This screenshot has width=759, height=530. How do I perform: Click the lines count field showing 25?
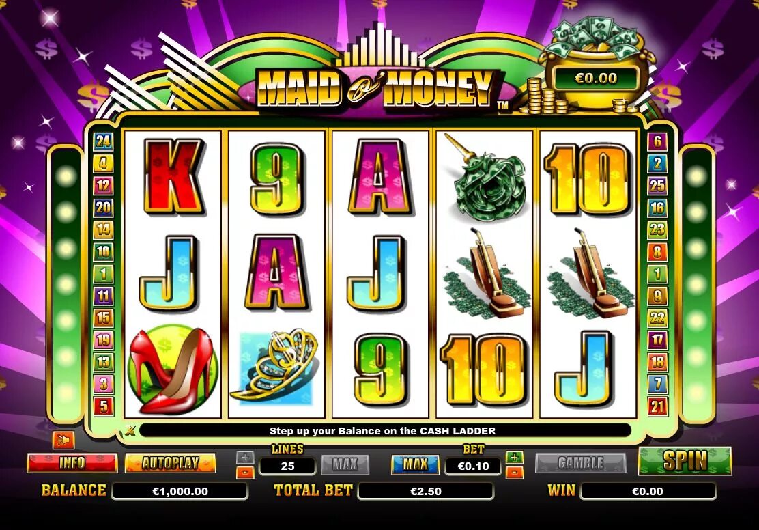[x=287, y=466]
